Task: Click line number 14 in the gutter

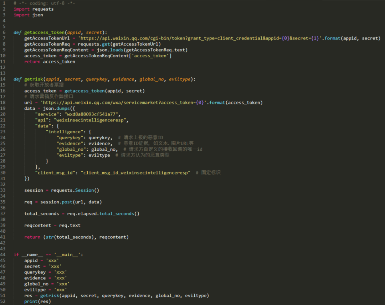Action: [3, 79]
